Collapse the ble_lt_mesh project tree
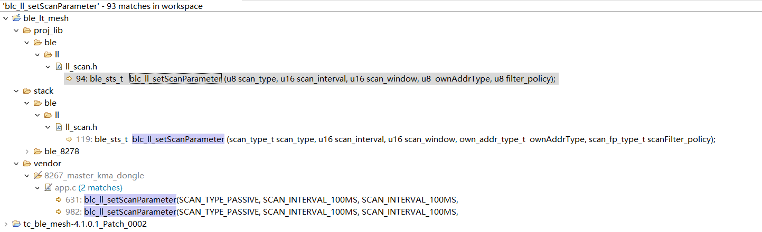Viewport: 762px width, 232px height. 5,18
